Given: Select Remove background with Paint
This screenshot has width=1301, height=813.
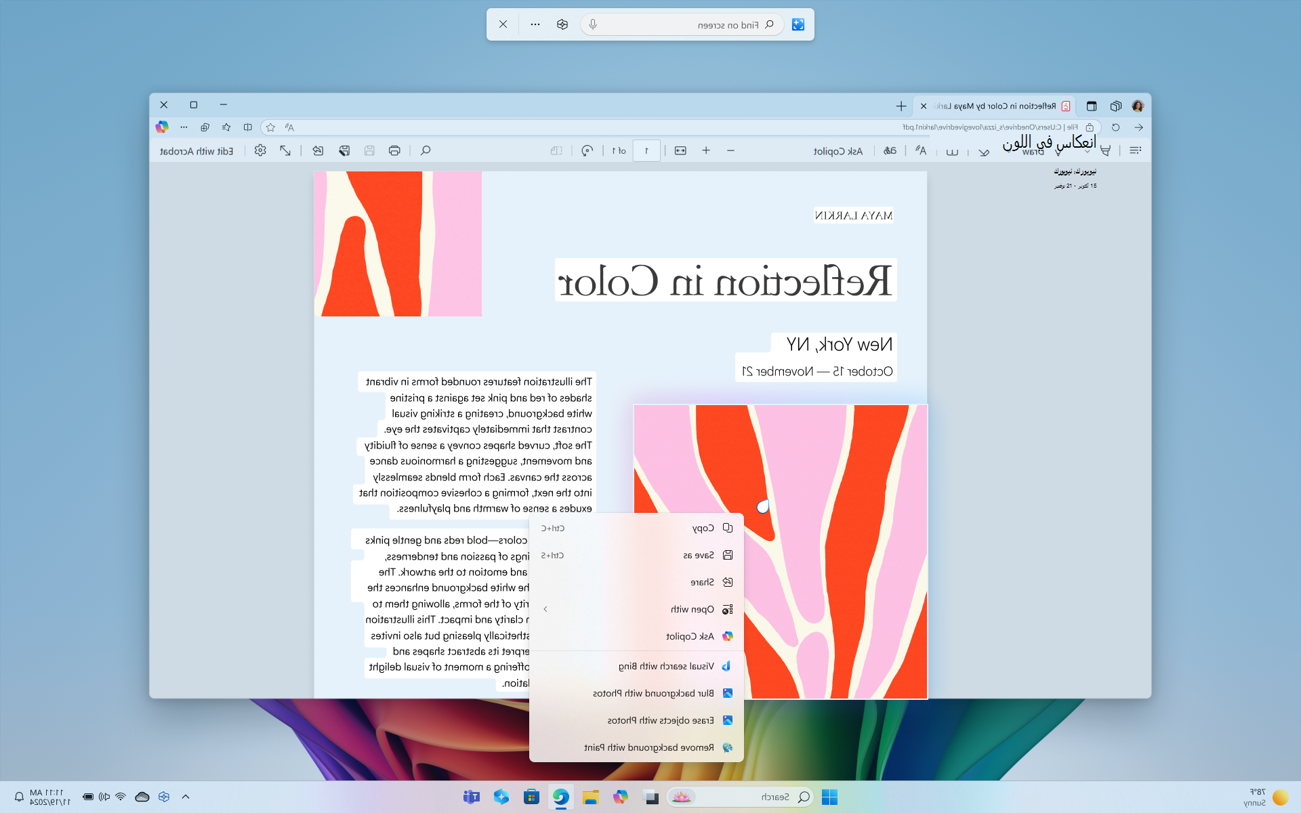Looking at the screenshot, I should point(637,747).
